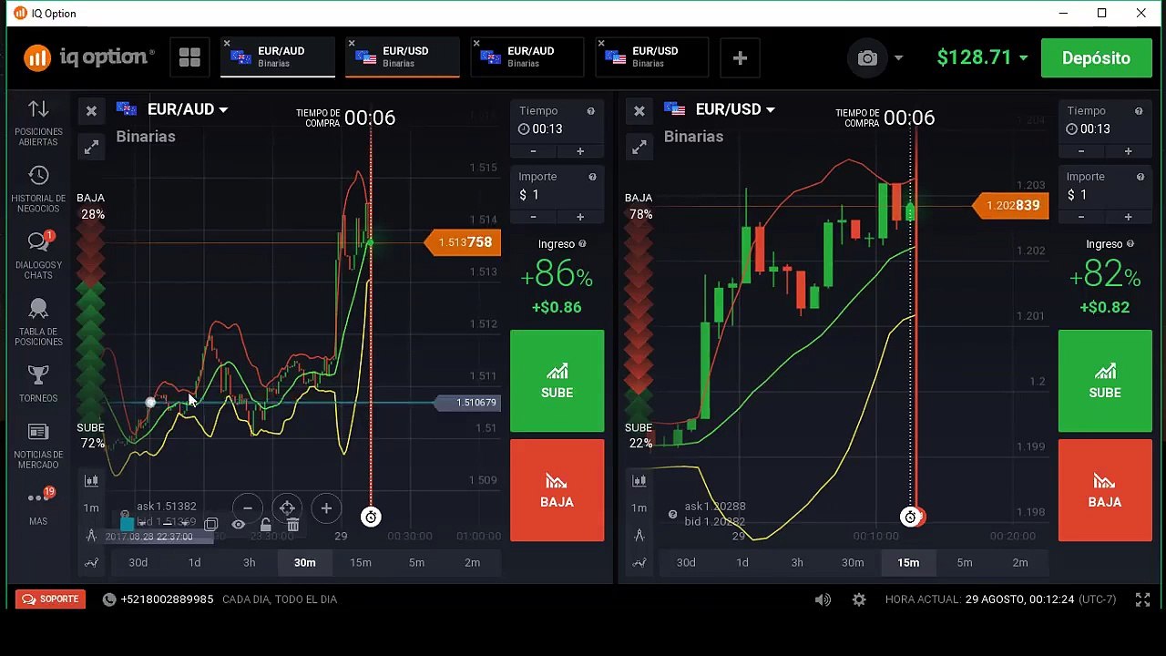Toggle visibility of the selected chart line
Image resolution: width=1166 pixels, height=656 pixels.
(238, 525)
